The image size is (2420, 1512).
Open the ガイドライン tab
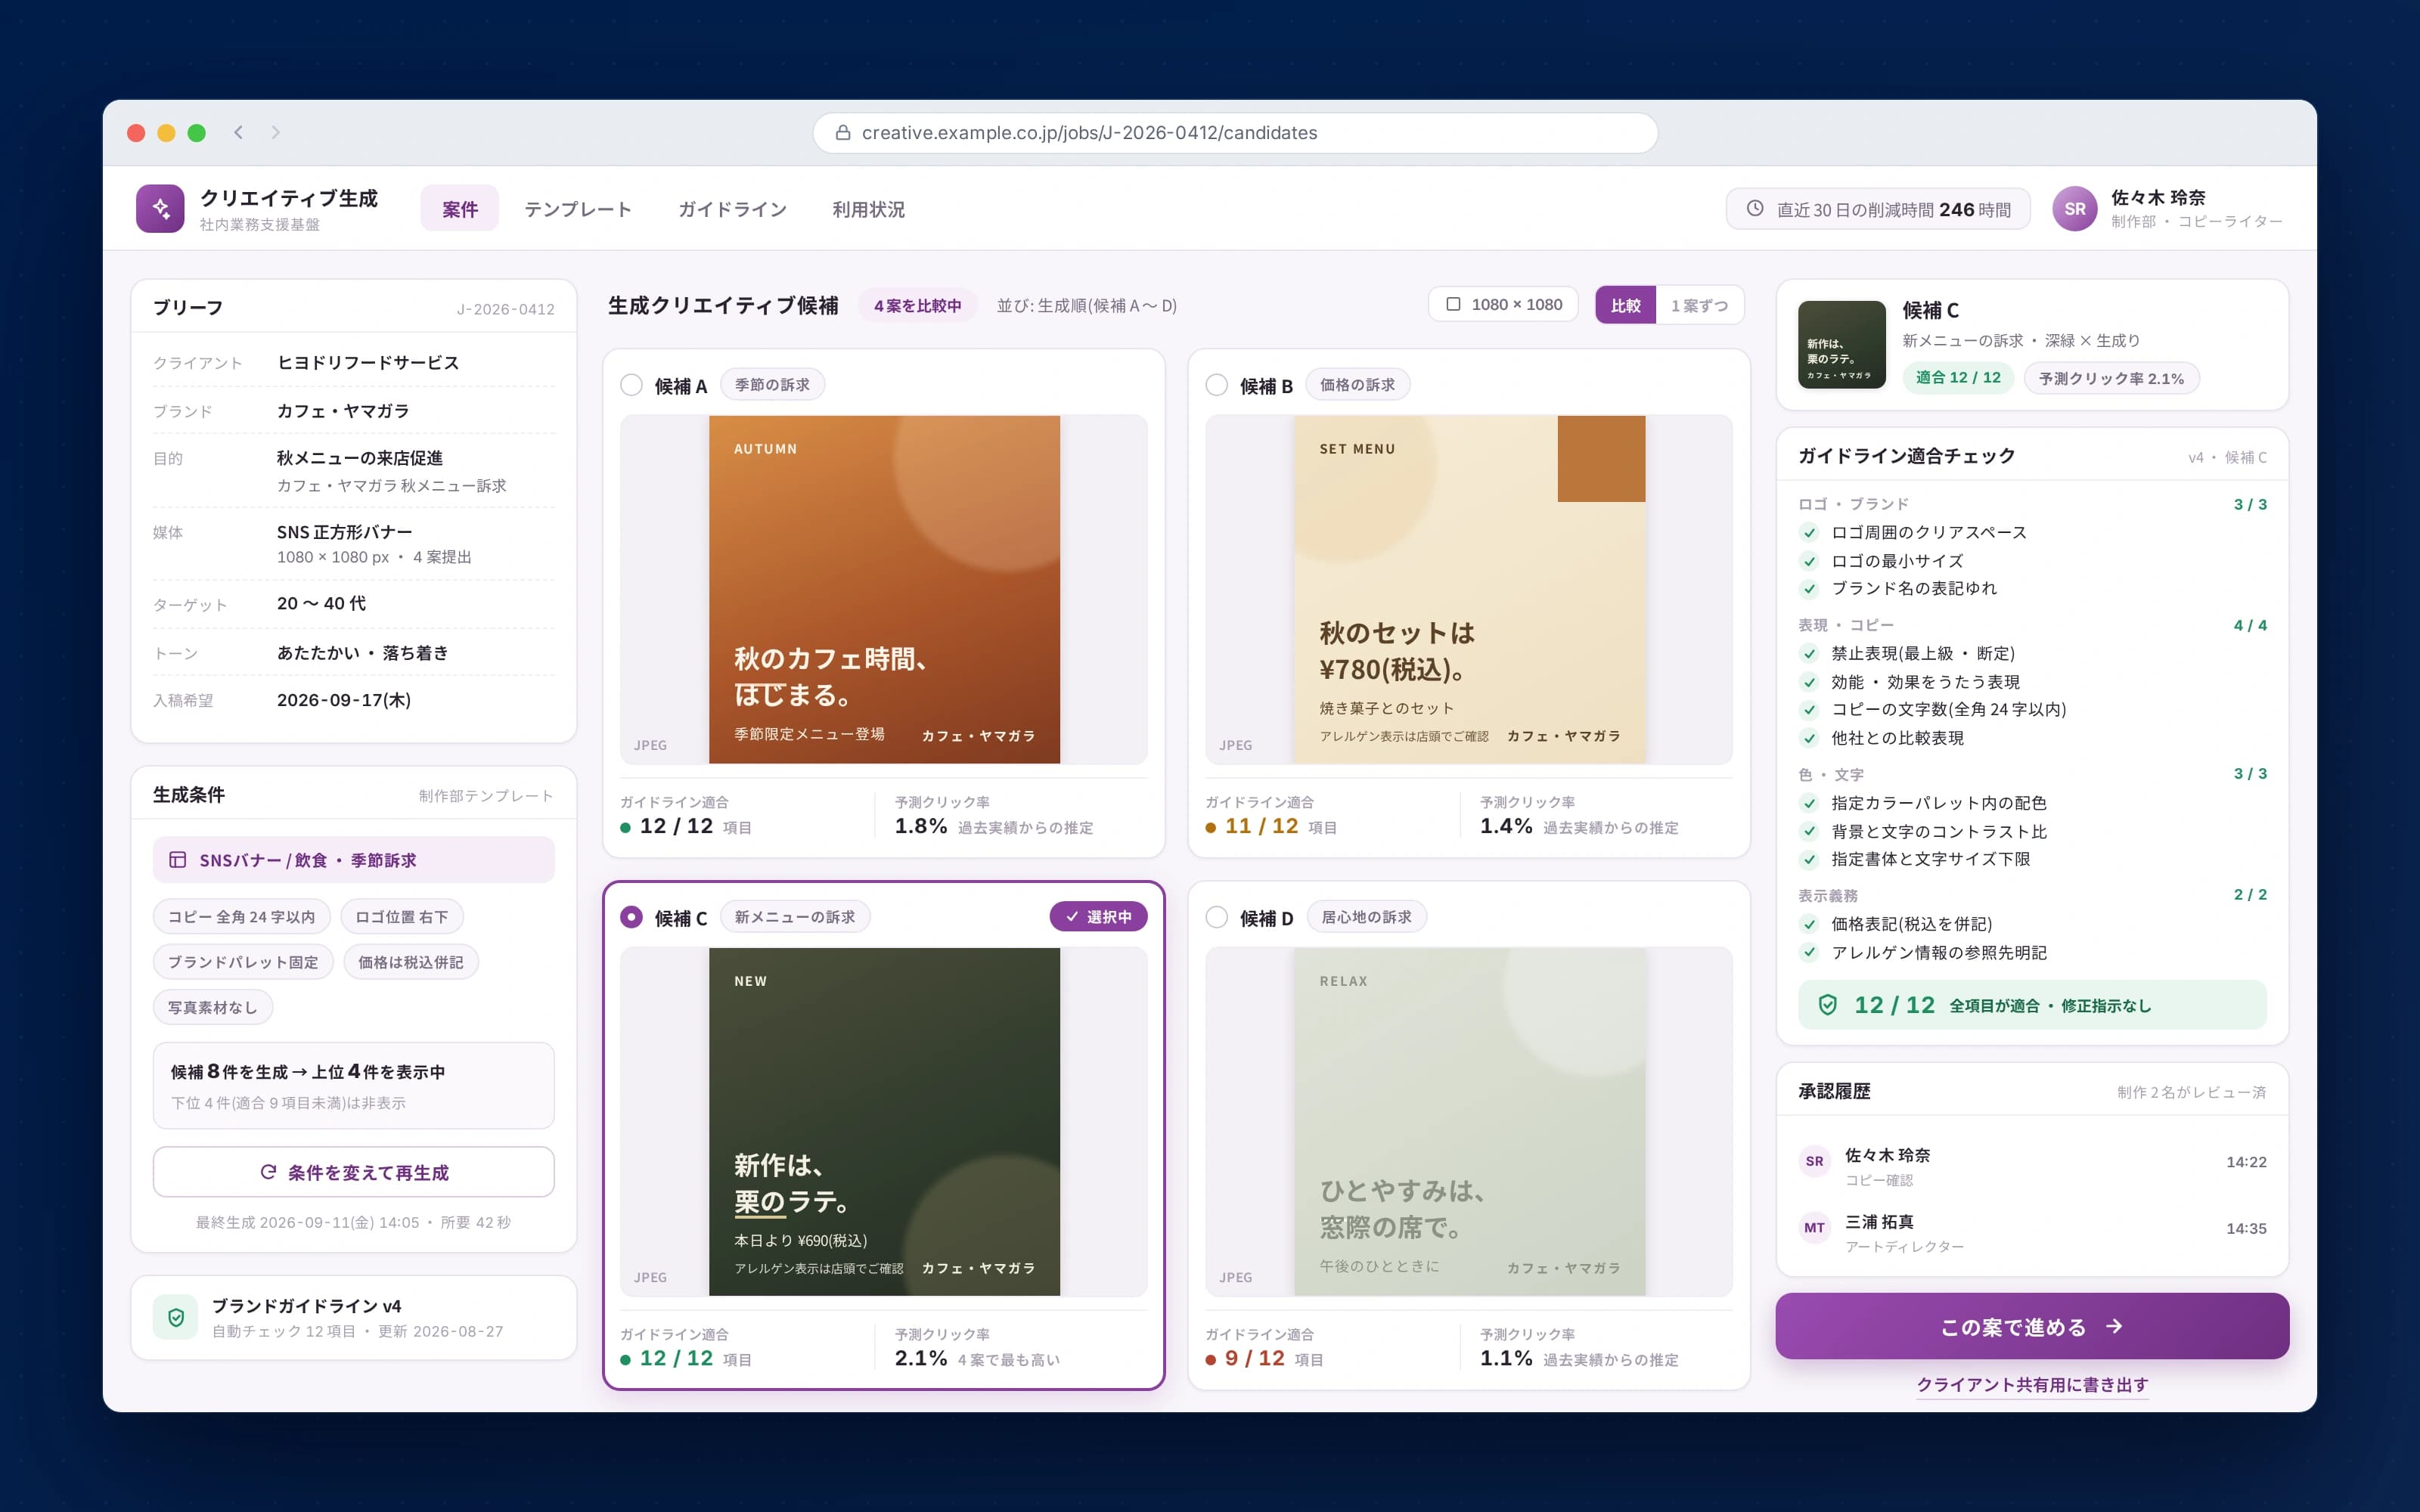732,208
